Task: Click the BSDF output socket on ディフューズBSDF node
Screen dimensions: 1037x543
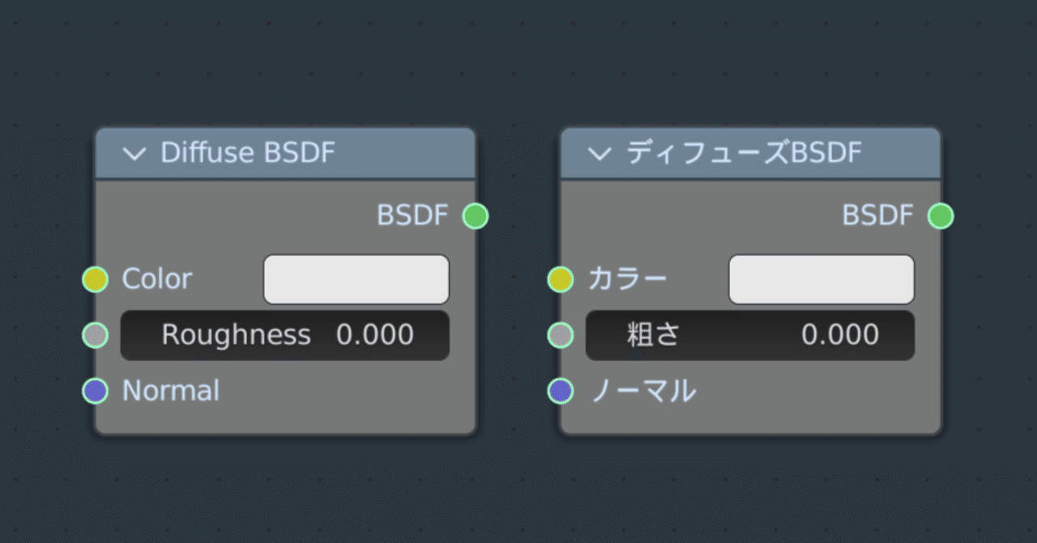Action: coord(941,216)
